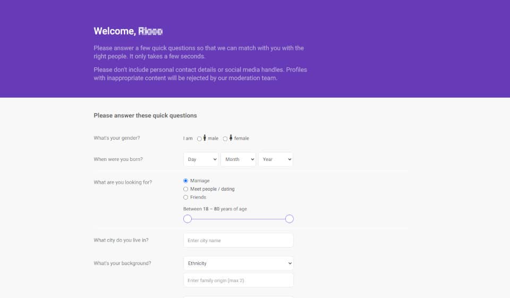This screenshot has width=510, height=298.
Task: Expand the Ethnicity dropdown
Action: tap(239, 263)
